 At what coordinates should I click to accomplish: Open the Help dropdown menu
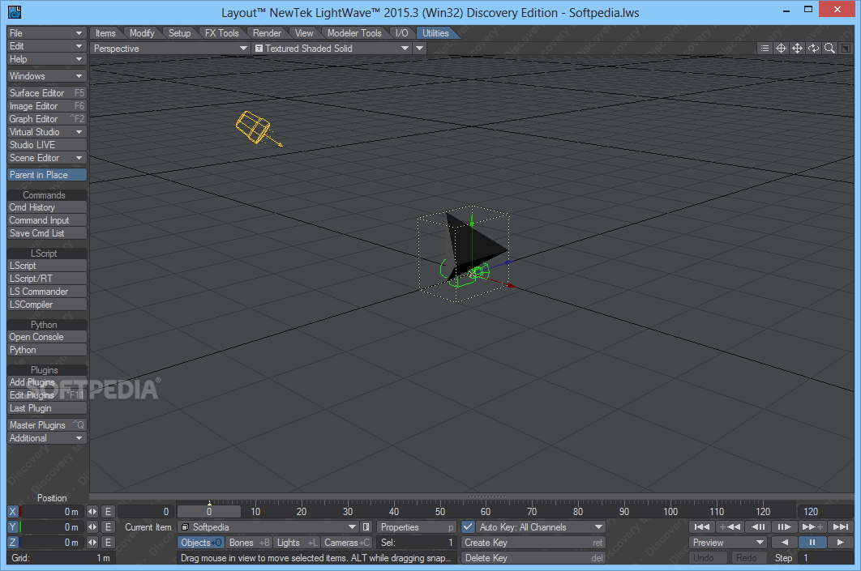[x=47, y=58]
